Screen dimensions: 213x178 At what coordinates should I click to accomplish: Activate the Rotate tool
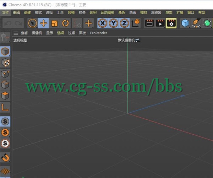click(66, 23)
